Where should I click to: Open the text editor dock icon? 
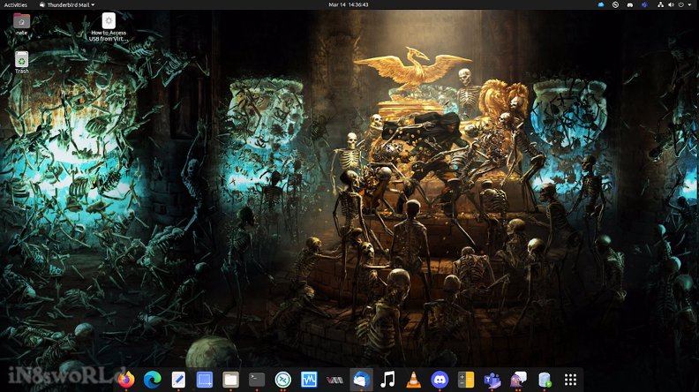pos(178,380)
